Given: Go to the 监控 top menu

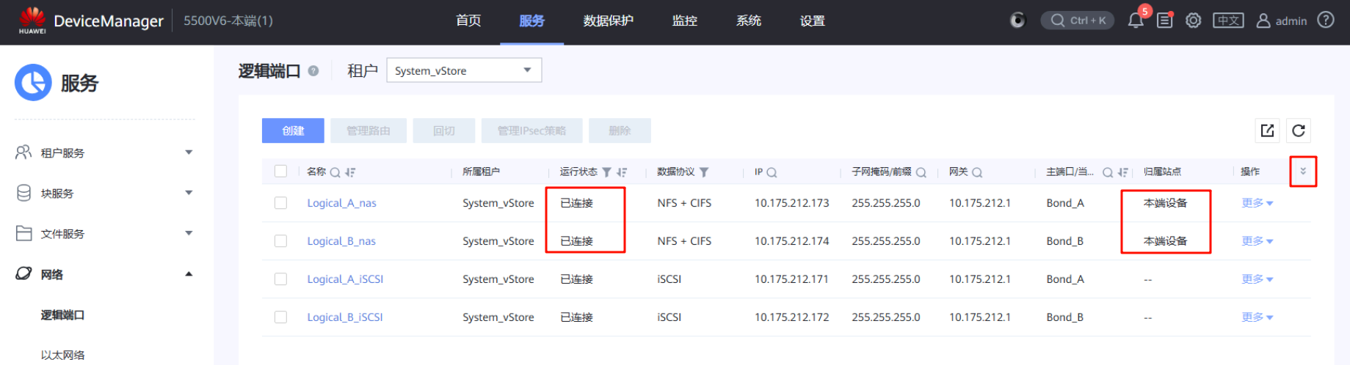Looking at the screenshot, I should click(x=684, y=21).
